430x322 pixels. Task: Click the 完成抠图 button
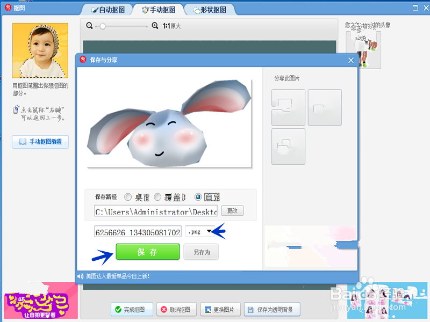[x=132, y=310]
